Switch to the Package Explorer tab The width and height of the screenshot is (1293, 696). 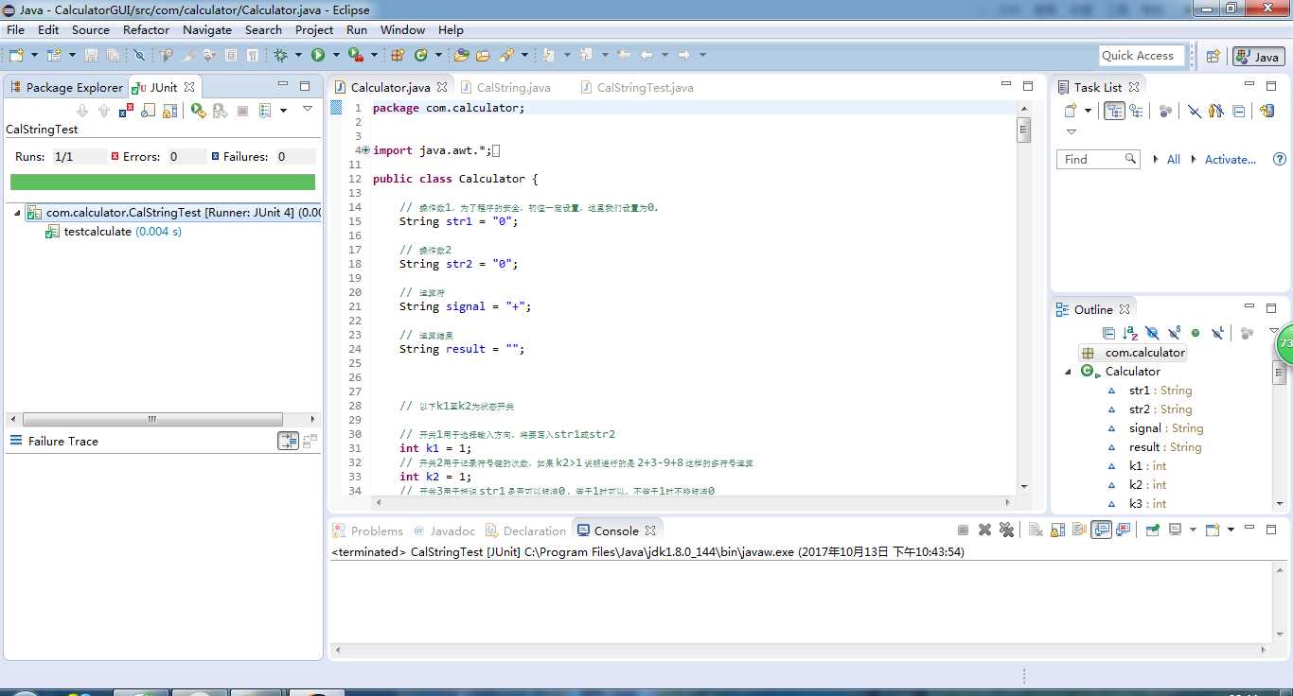66,87
